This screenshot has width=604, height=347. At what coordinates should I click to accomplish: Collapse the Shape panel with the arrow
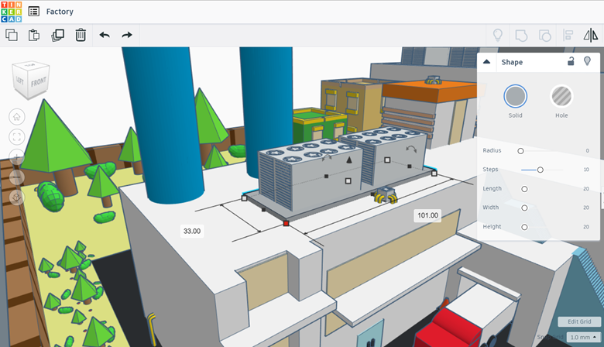click(x=486, y=62)
